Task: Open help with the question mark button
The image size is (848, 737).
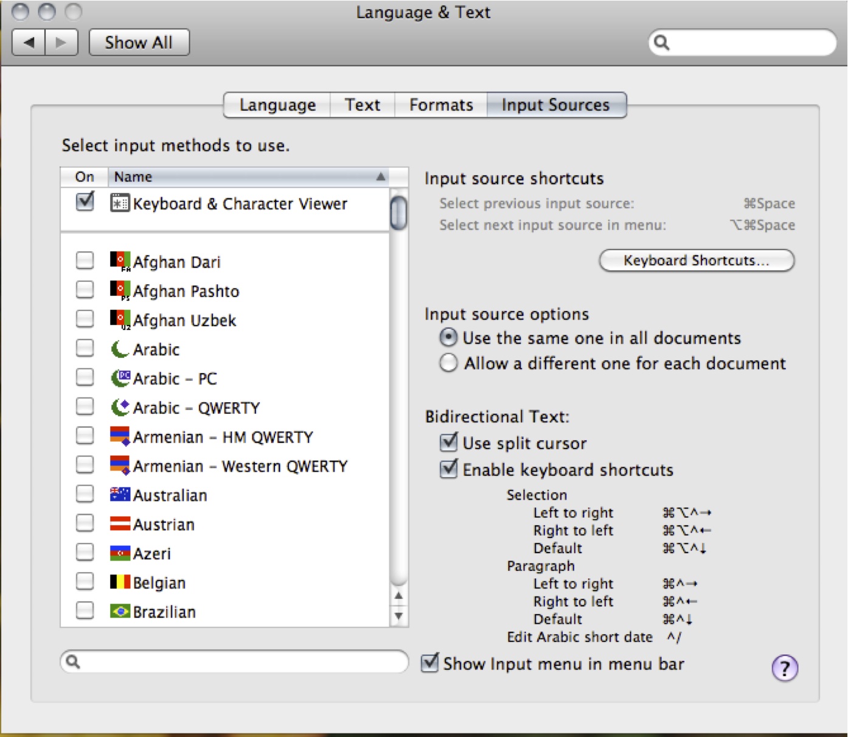Action: [785, 668]
